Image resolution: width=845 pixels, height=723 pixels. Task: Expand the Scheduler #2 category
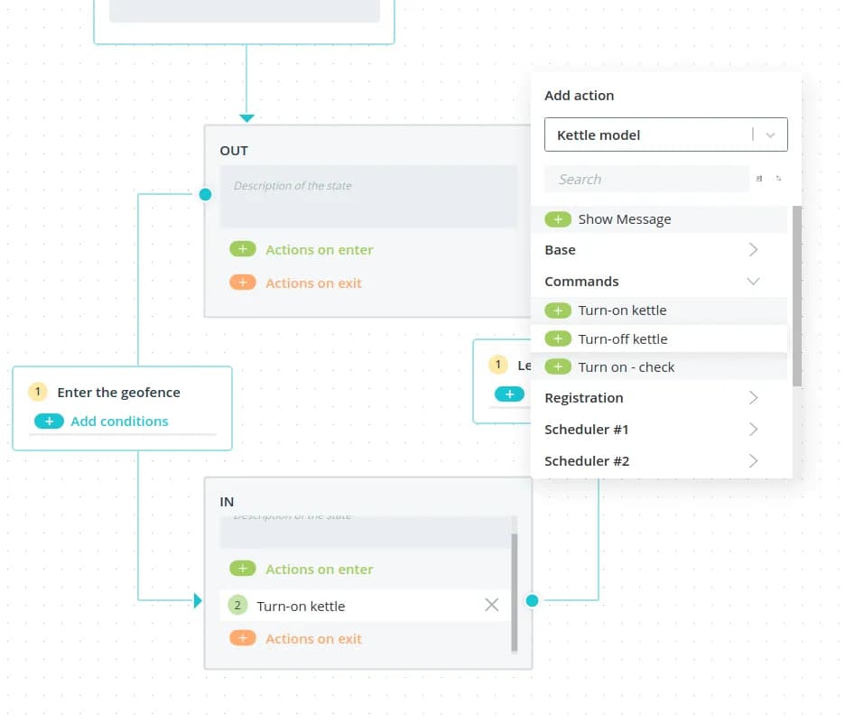[753, 461]
